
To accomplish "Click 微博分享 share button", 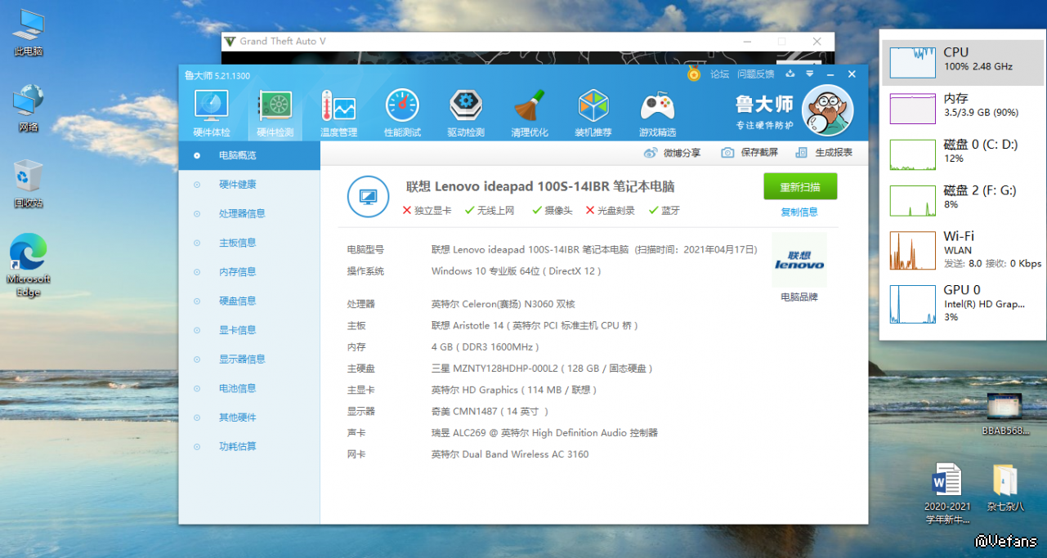I will click(x=673, y=153).
